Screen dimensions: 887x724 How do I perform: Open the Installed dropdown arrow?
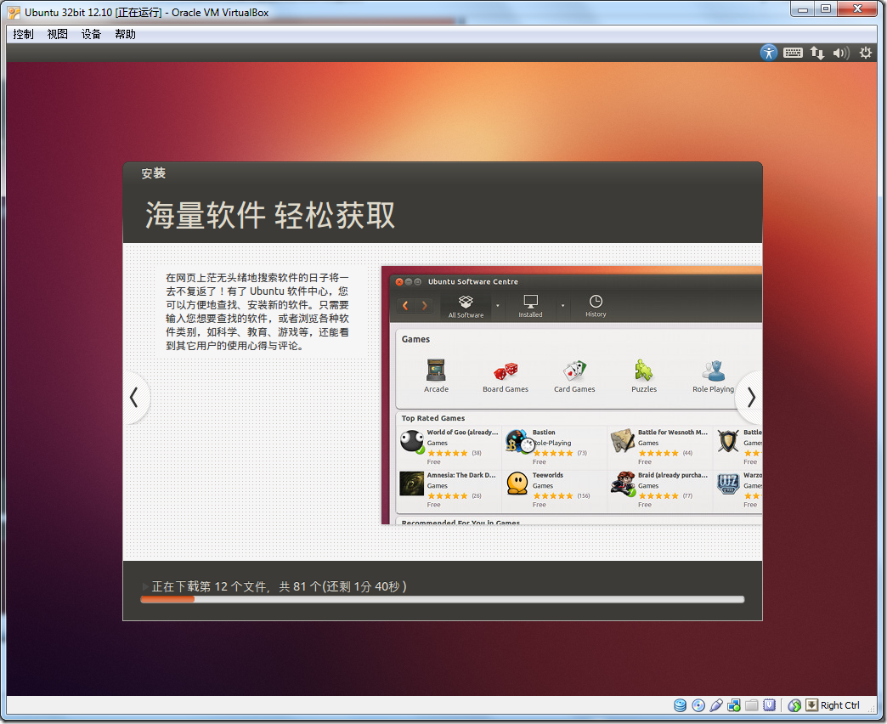tap(562, 306)
